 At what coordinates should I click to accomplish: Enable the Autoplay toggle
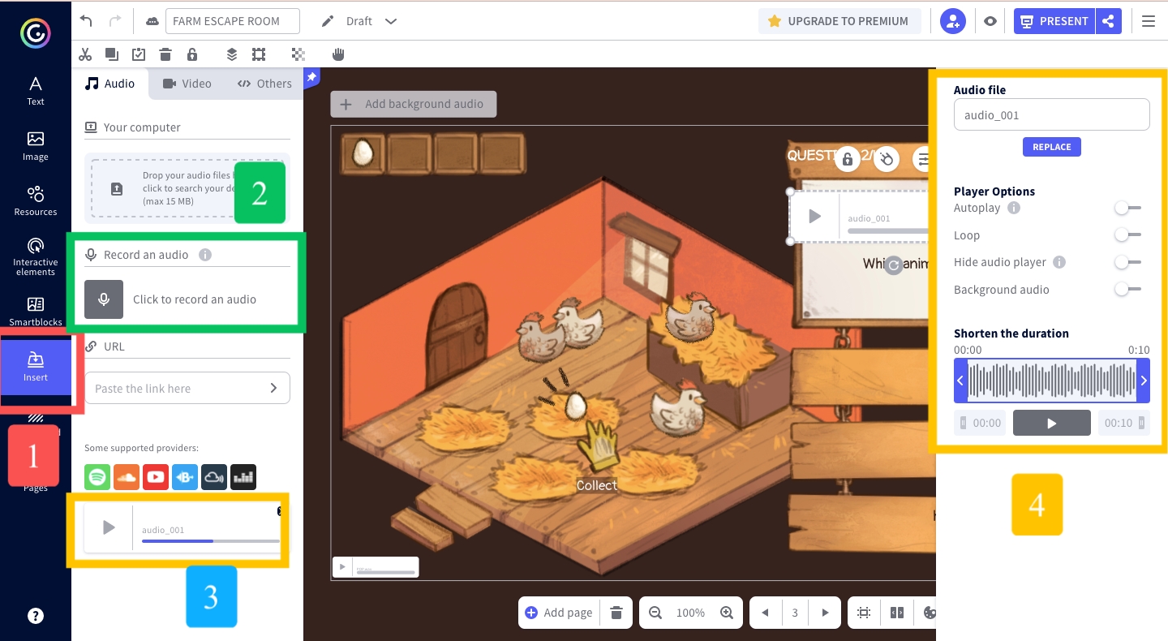[x=1127, y=209]
